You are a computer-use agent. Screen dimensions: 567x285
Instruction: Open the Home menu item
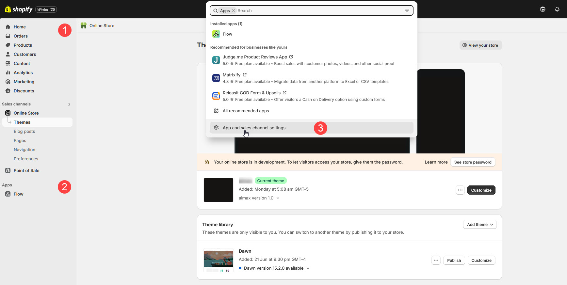(x=20, y=27)
